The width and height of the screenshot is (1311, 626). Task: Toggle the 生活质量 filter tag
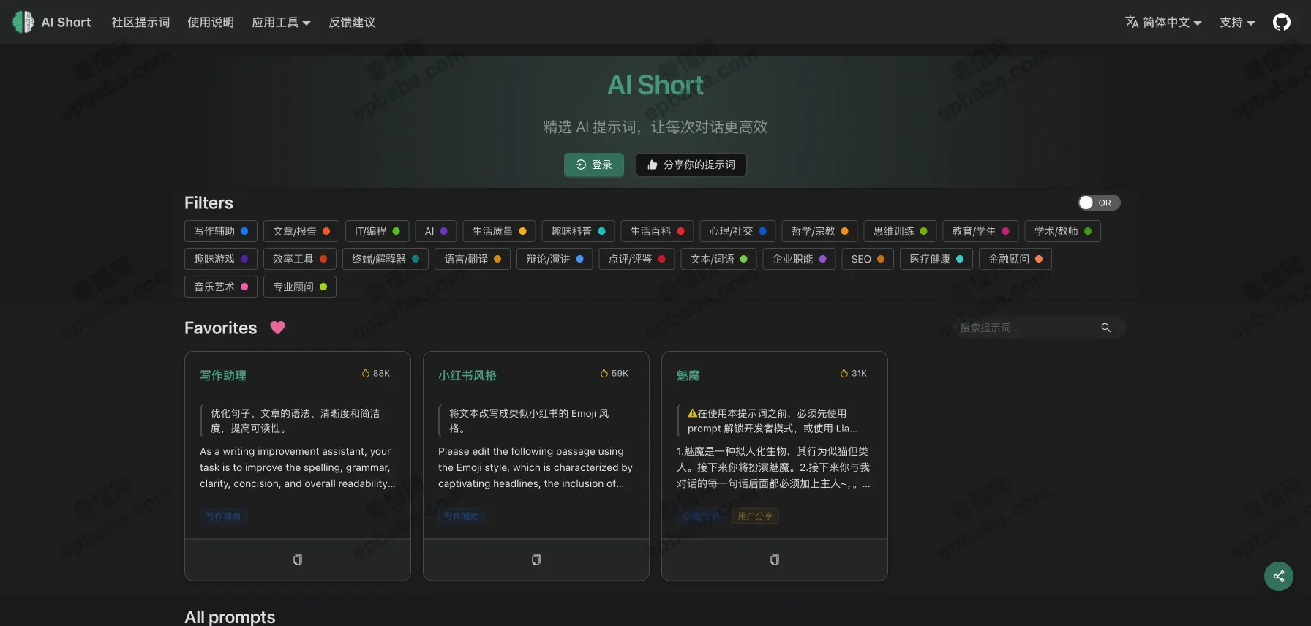(499, 231)
